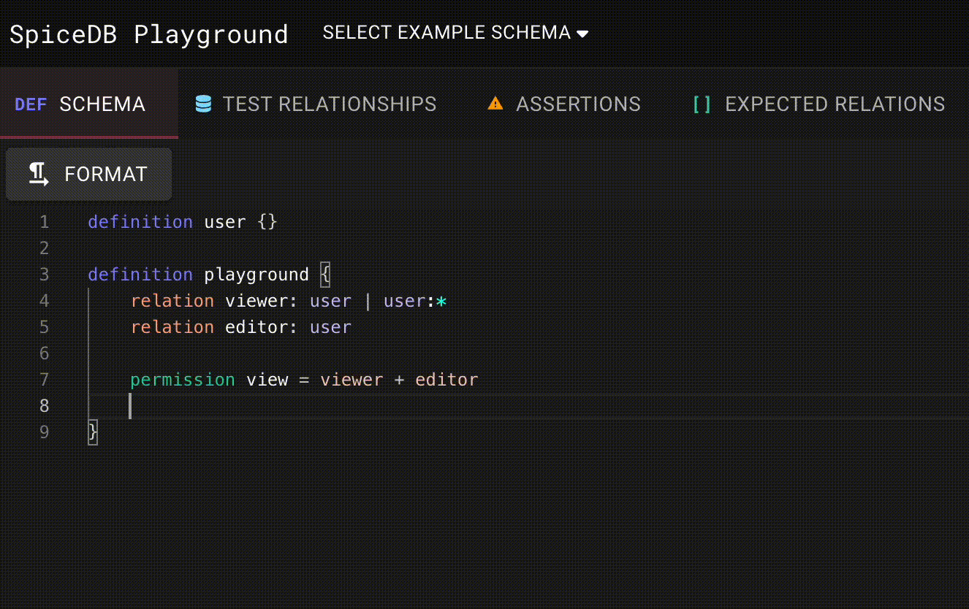Select the database icon beside Test Relationships
Screen dimensions: 969x609
pos(201,104)
